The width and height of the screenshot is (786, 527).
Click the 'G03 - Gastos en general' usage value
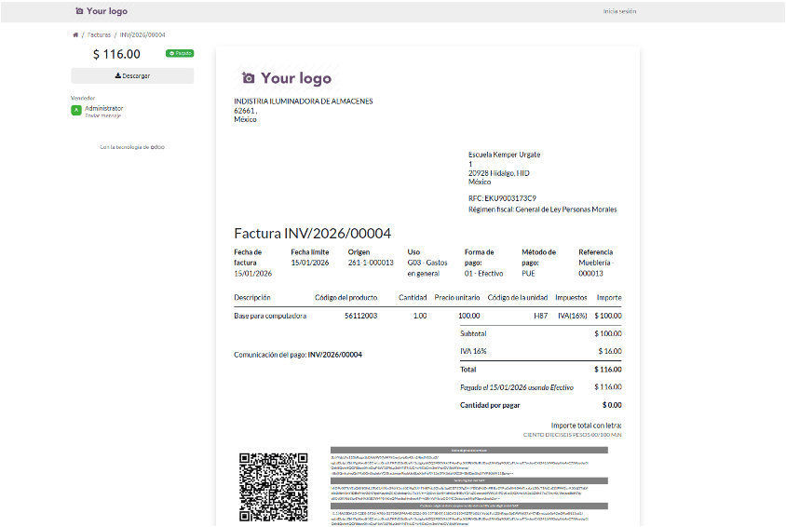[x=427, y=268]
